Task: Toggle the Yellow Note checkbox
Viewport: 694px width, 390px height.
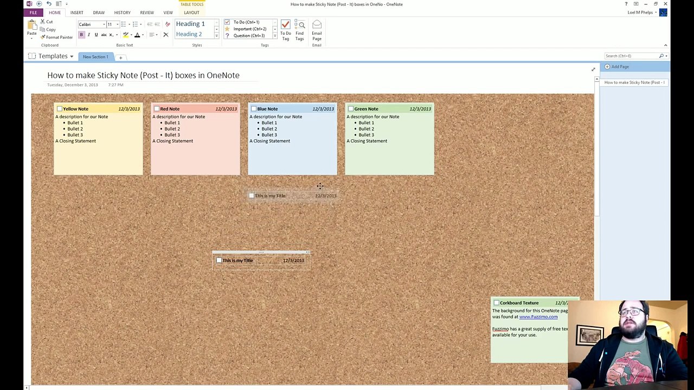Action: tap(59, 109)
